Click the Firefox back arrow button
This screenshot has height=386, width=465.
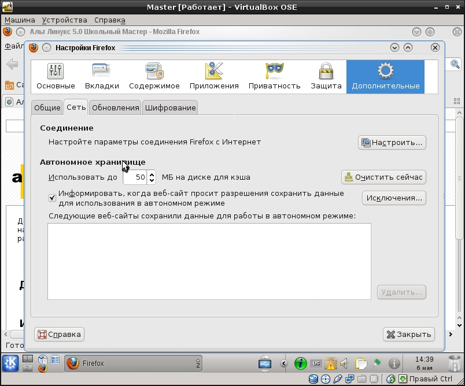[13, 64]
